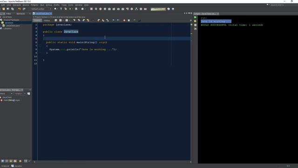Select JavaClass node in Navigator

point(7,98)
